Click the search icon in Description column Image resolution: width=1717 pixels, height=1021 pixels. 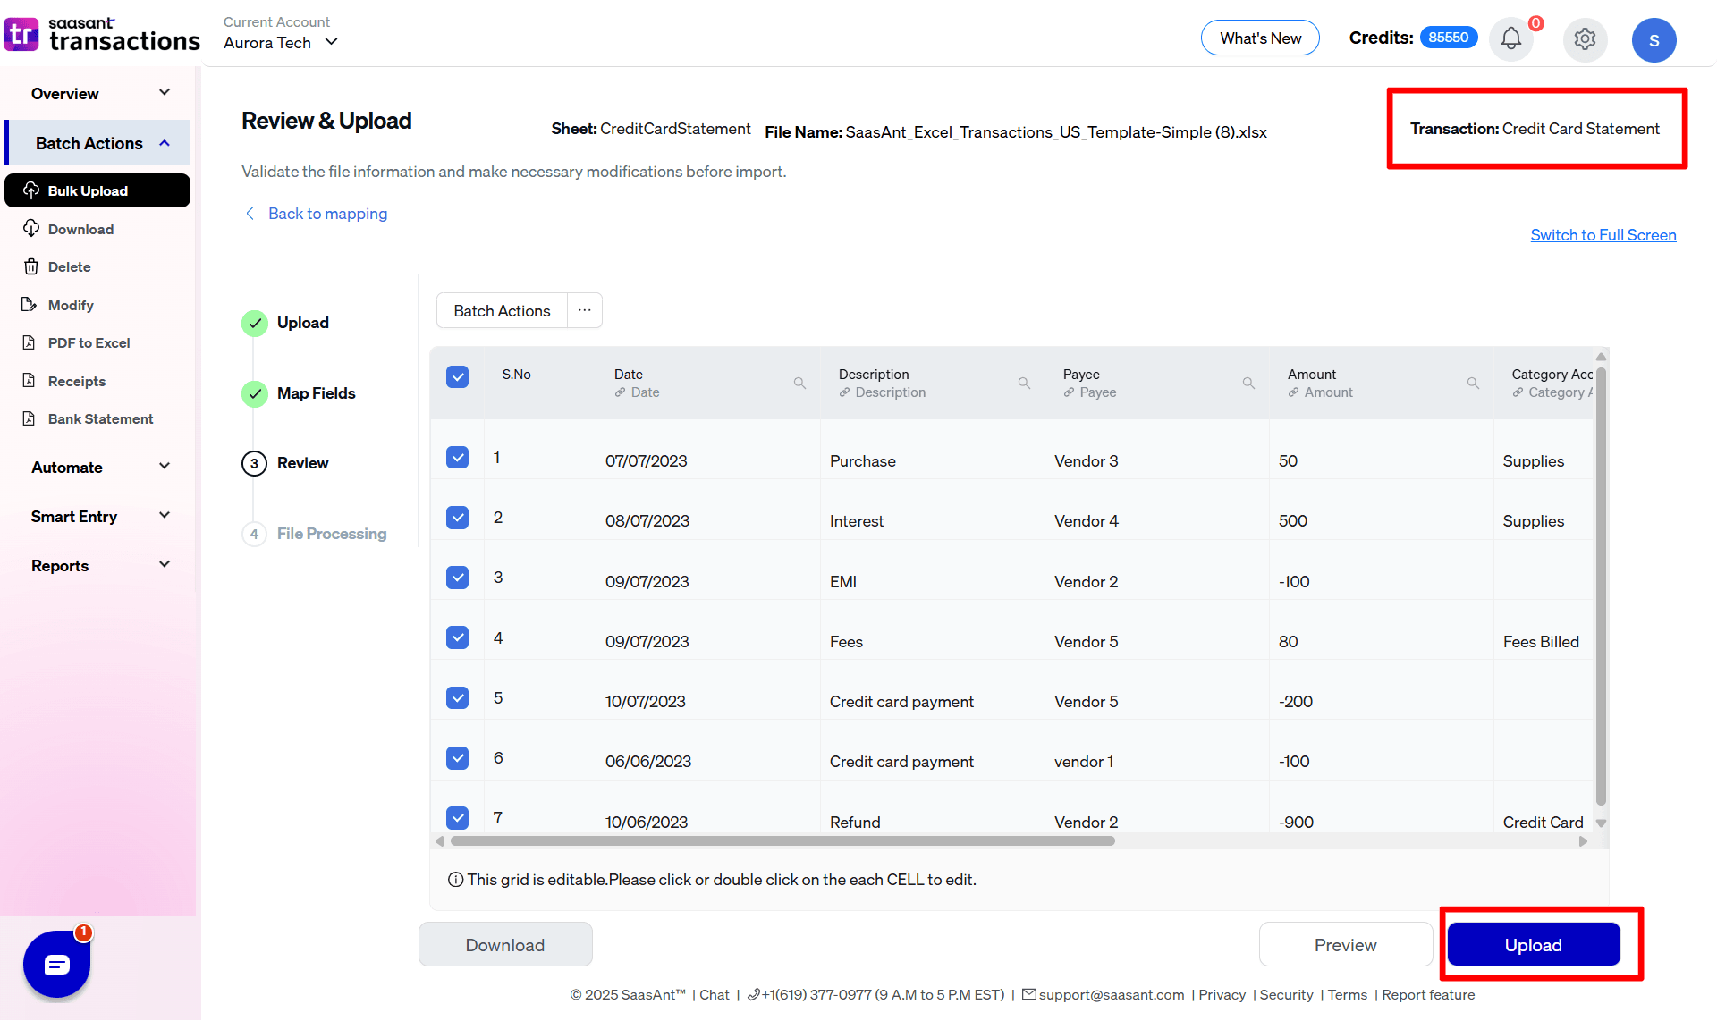(x=1024, y=383)
